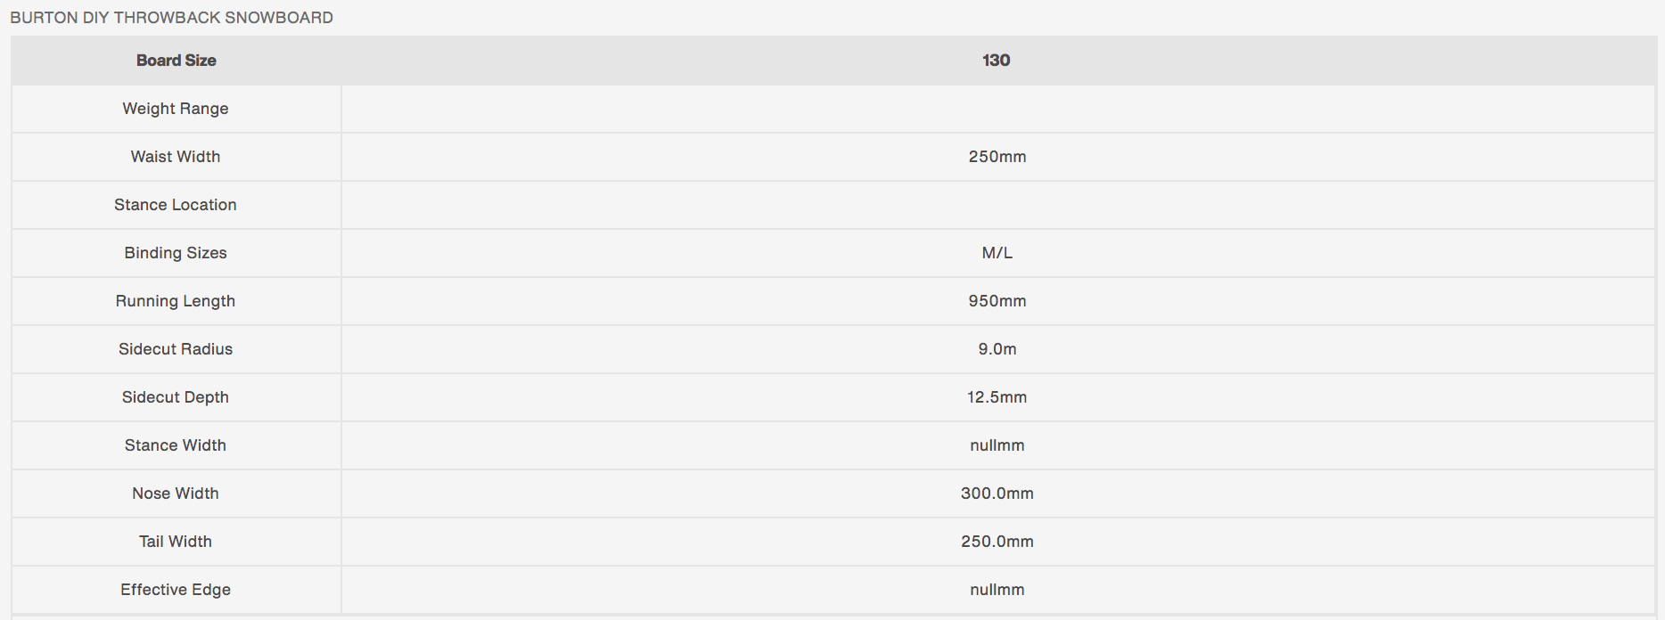1665x620 pixels.
Task: Click the Stance Width label
Action: pyautogui.click(x=176, y=445)
